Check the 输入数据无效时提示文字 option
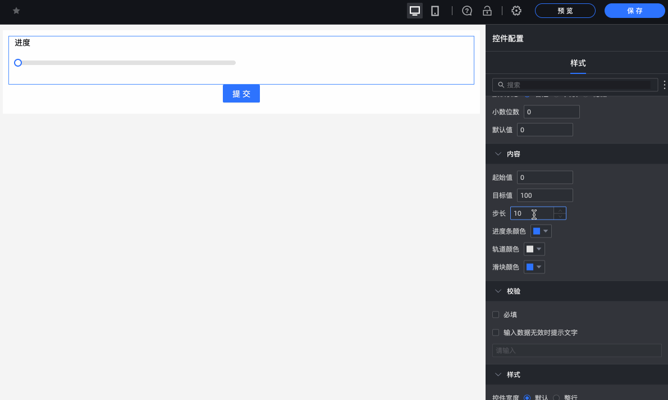 496,332
